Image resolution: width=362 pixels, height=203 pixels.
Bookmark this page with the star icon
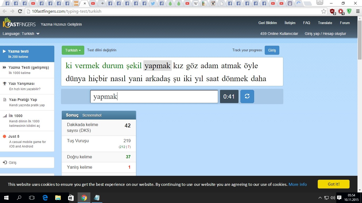coord(324,11)
